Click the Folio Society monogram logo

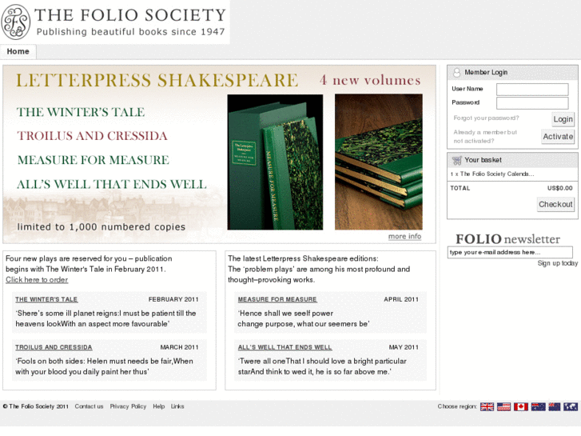15,22
